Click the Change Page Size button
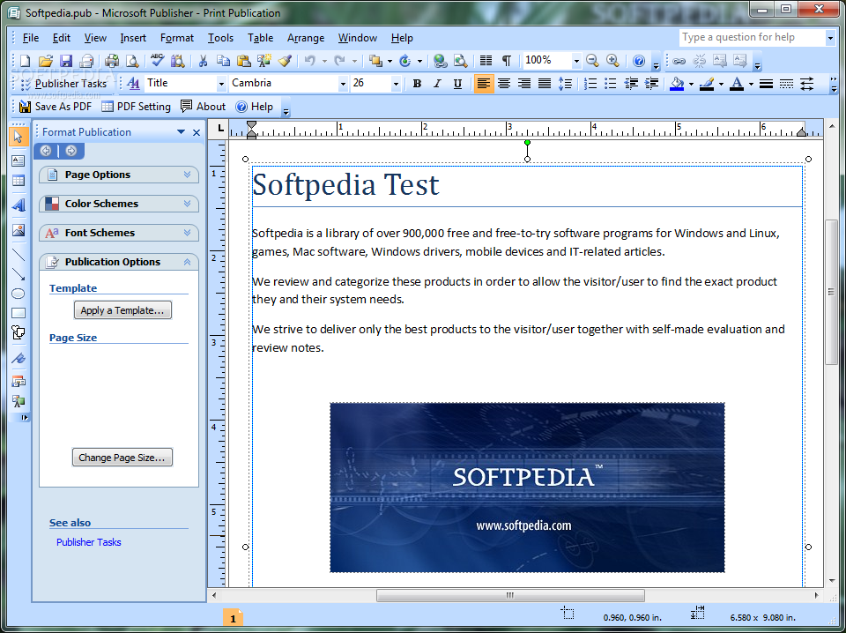This screenshot has width=846, height=633. click(122, 458)
